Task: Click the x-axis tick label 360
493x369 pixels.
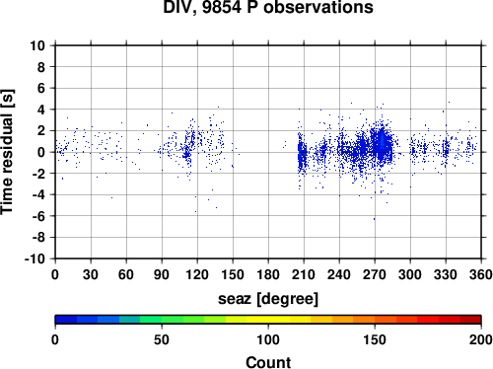Action: point(481,274)
